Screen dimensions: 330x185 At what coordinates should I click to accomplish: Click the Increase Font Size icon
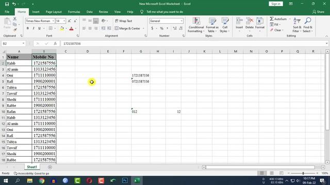pos(69,21)
